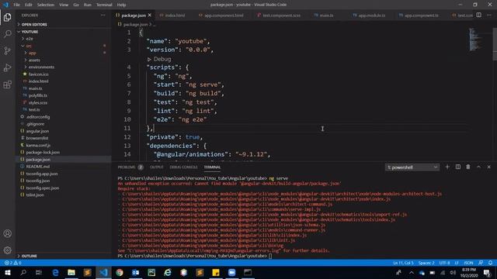Open package-lock.json in the file tree
This screenshot has height=279, width=497.
click(x=43, y=152)
